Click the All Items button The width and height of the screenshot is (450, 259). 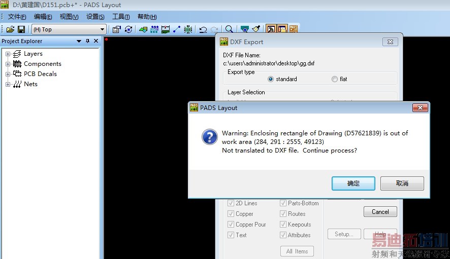[x=297, y=251]
